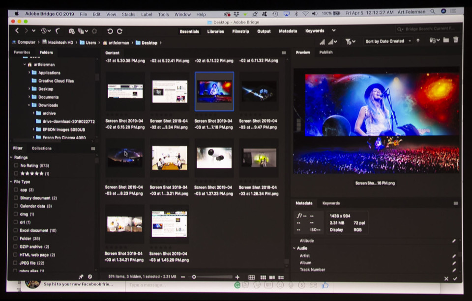This screenshot has height=301, width=472.
Task: Switch to Metadata workspace
Action: (288, 30)
